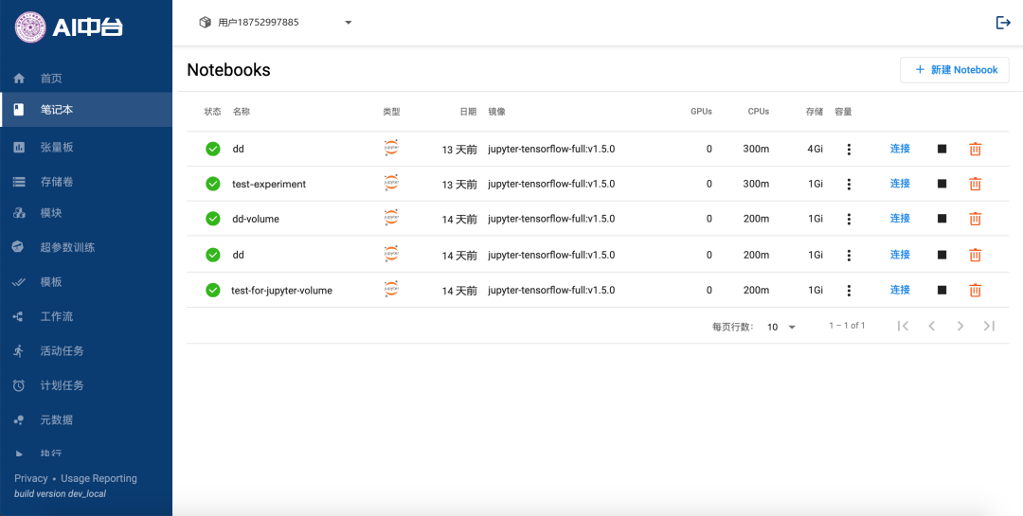The height and width of the screenshot is (516, 1023).
Task: Create a notebook with 新建 Notebook
Action: [955, 70]
